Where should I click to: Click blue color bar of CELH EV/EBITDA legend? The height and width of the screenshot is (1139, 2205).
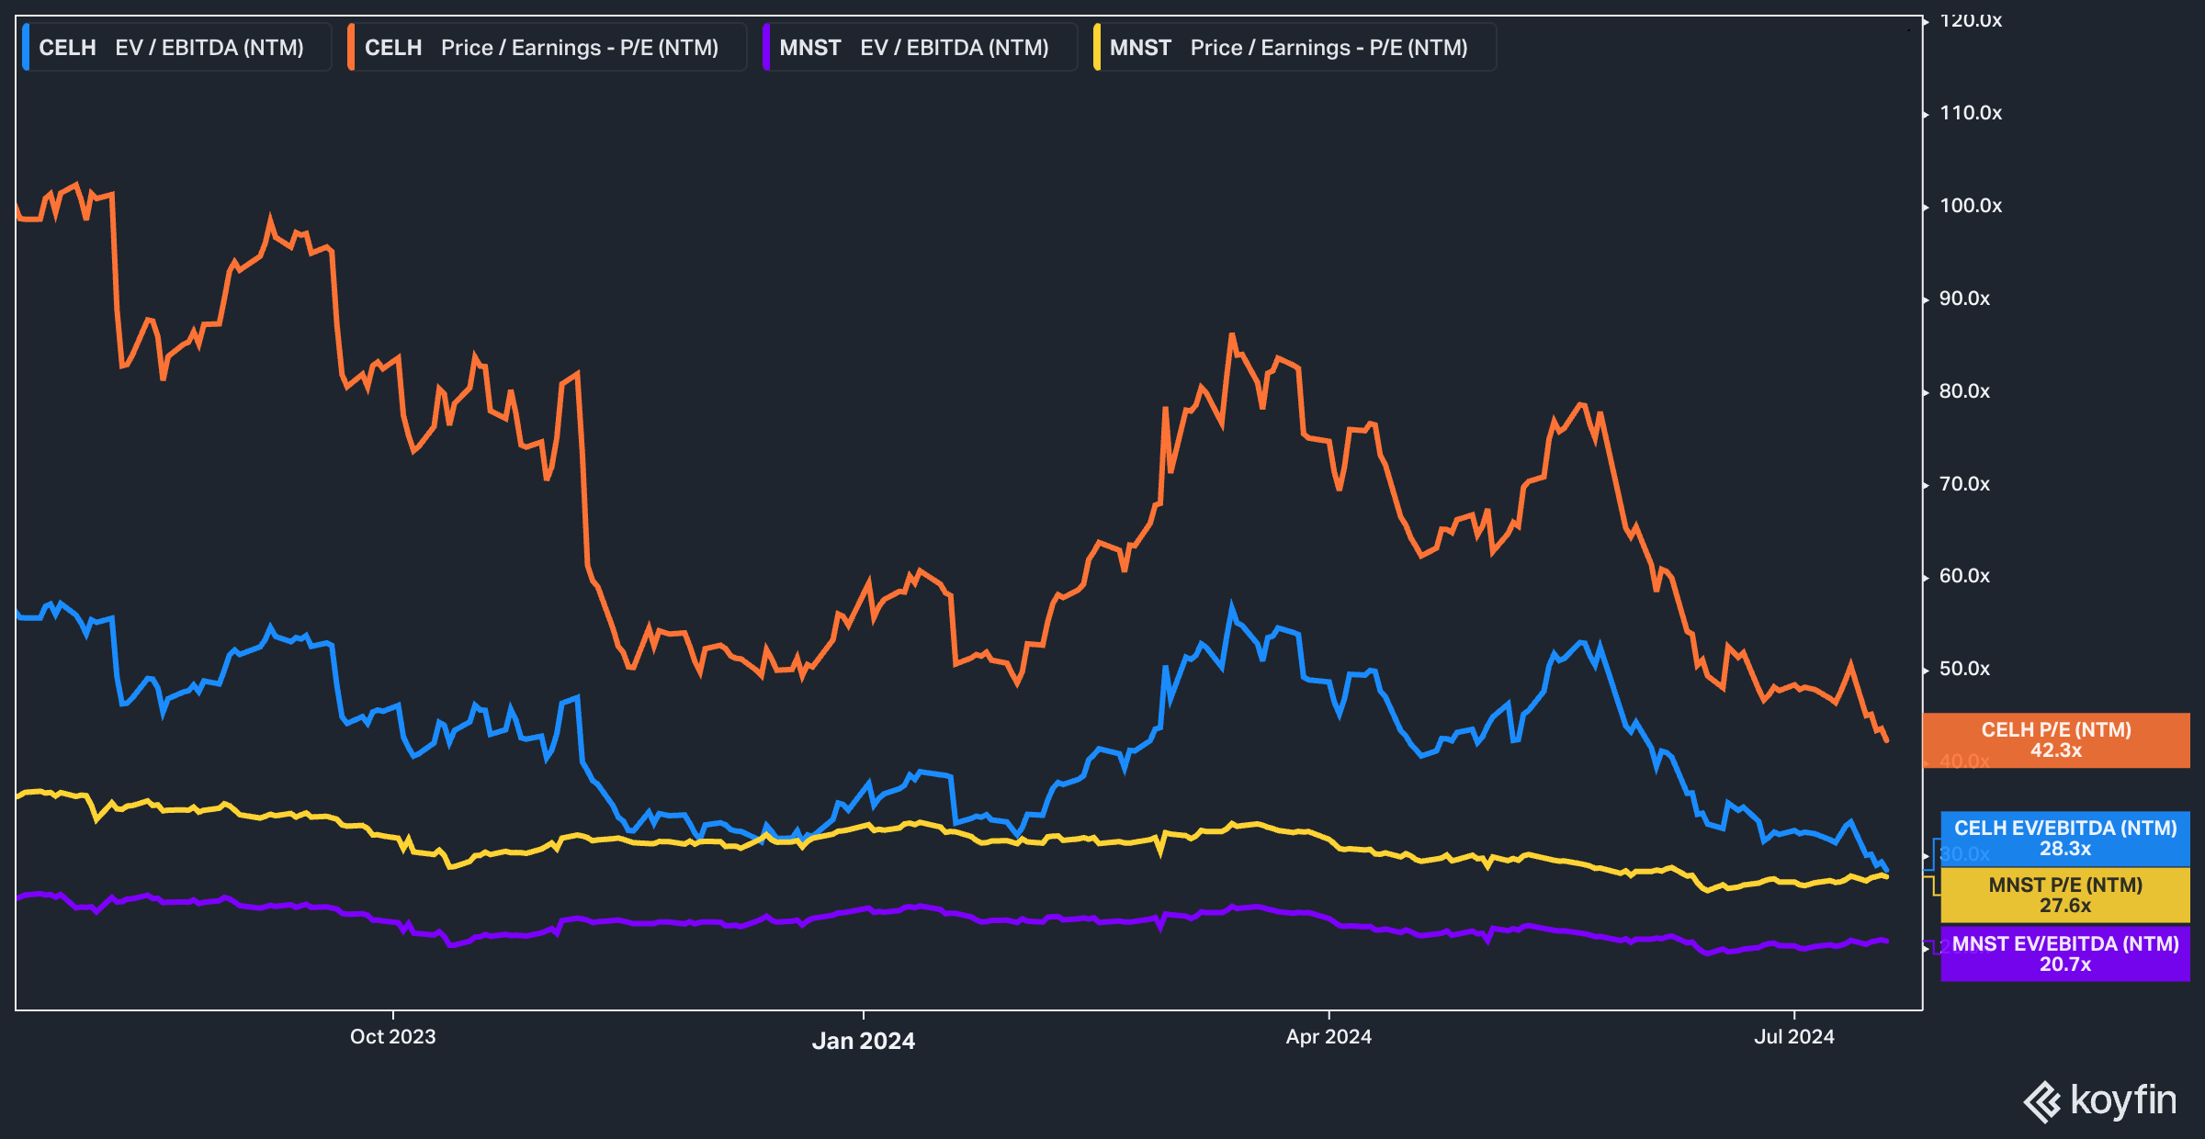tap(25, 48)
